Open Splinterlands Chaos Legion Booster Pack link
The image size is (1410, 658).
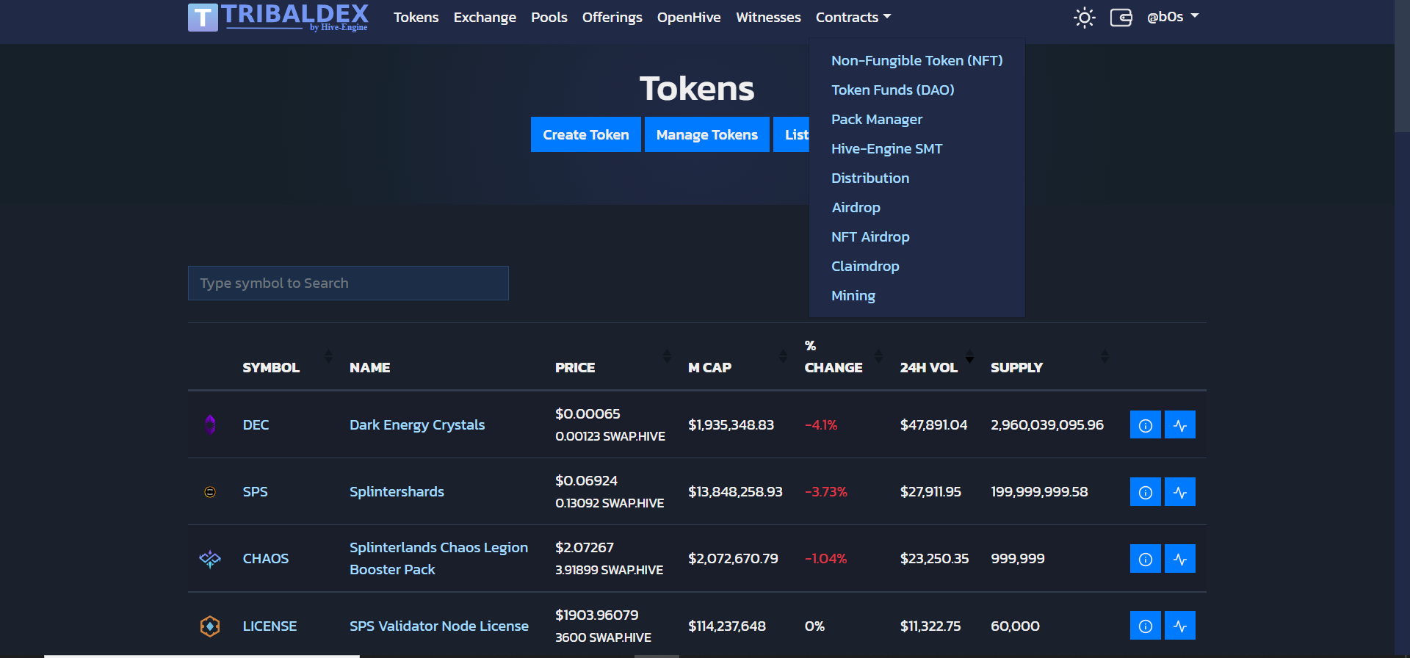tap(438, 558)
